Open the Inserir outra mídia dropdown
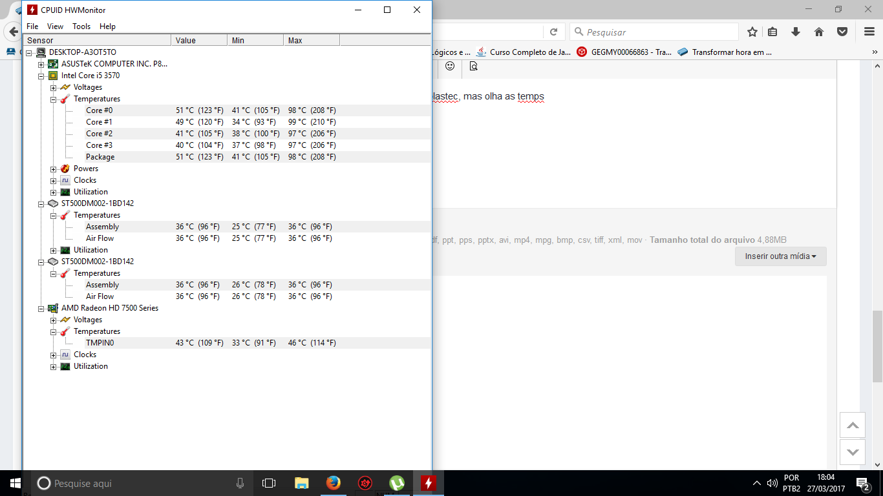Image resolution: width=883 pixels, height=496 pixels. (780, 256)
